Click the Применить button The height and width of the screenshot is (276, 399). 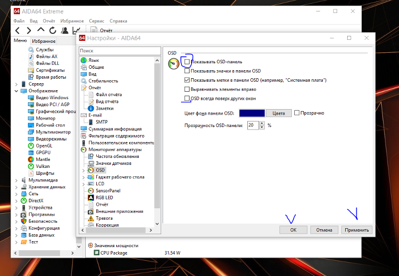pos(357,230)
